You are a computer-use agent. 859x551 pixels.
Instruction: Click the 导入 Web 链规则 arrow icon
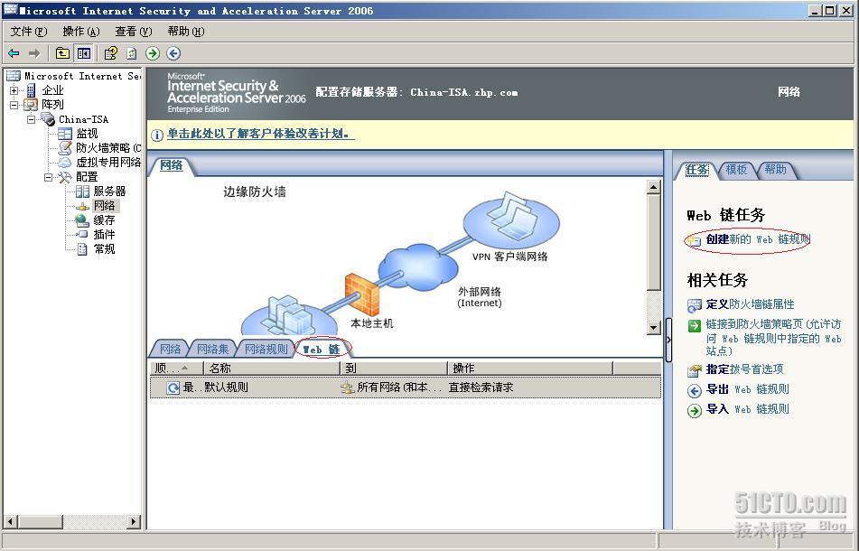pyautogui.click(x=694, y=410)
